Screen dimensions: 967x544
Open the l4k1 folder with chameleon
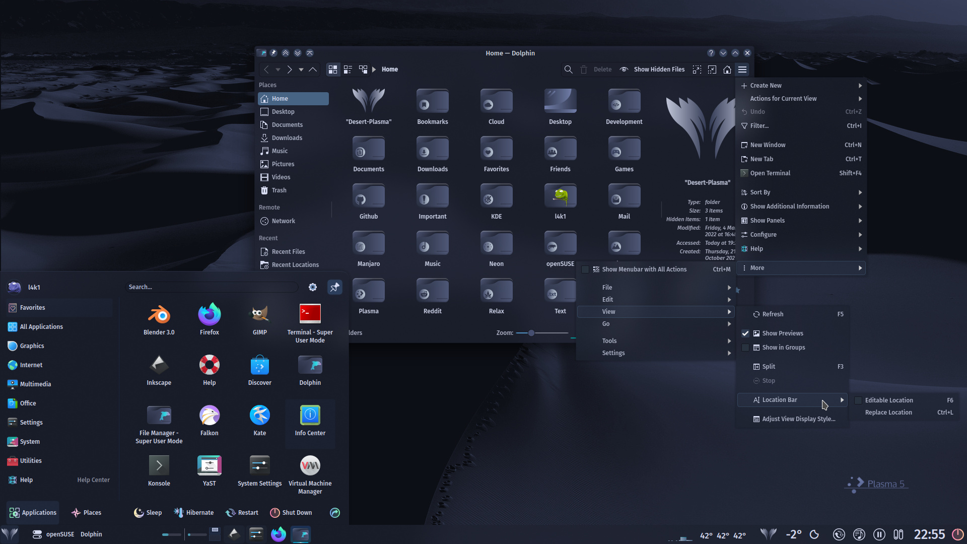(561, 201)
